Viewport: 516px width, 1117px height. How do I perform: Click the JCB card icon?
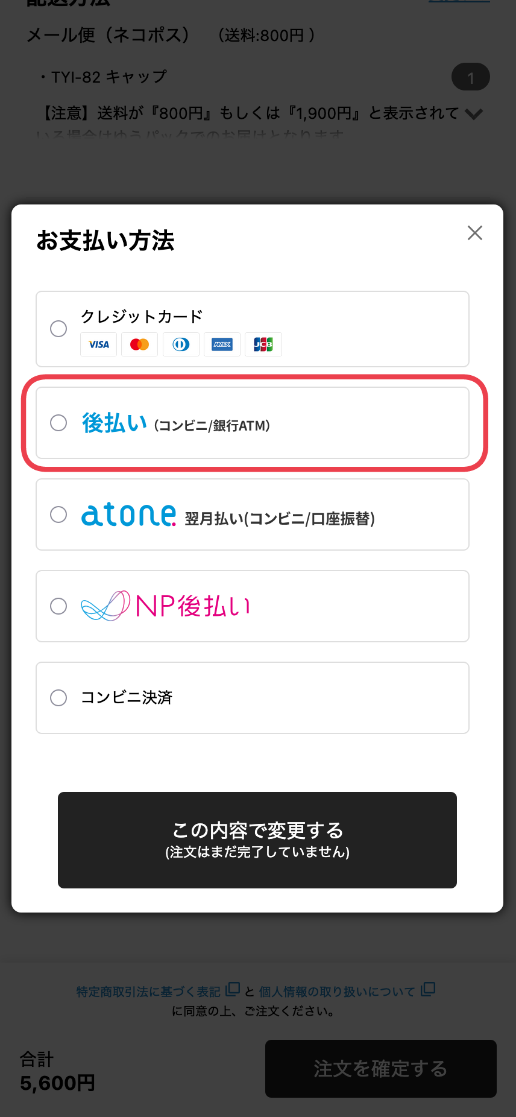[x=263, y=344]
